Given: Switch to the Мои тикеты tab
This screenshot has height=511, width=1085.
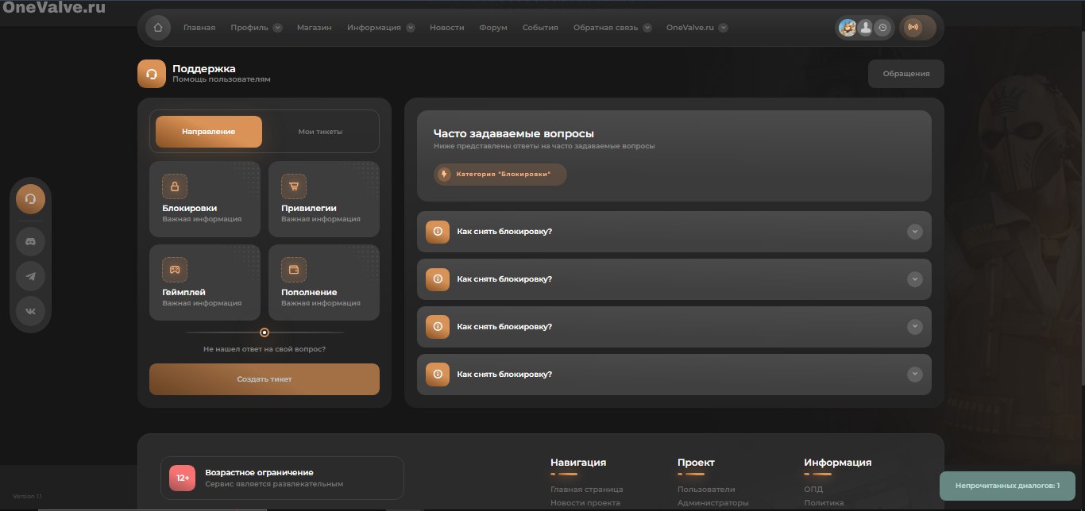Looking at the screenshot, I should [x=320, y=132].
